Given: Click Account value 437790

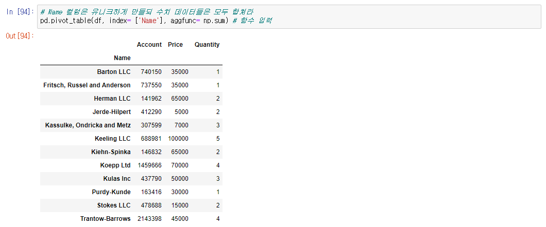Looking at the screenshot, I should pyautogui.click(x=151, y=178).
